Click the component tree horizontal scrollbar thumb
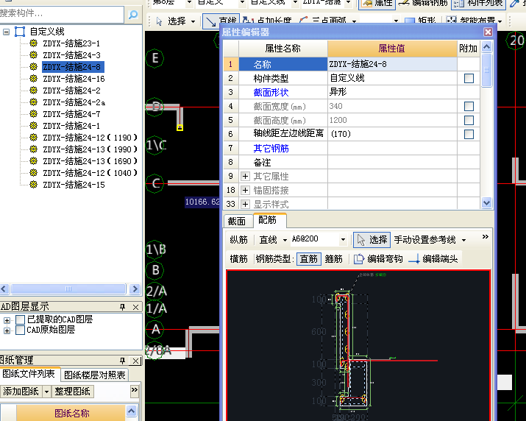The height and width of the screenshot is (421, 526). tap(68, 289)
